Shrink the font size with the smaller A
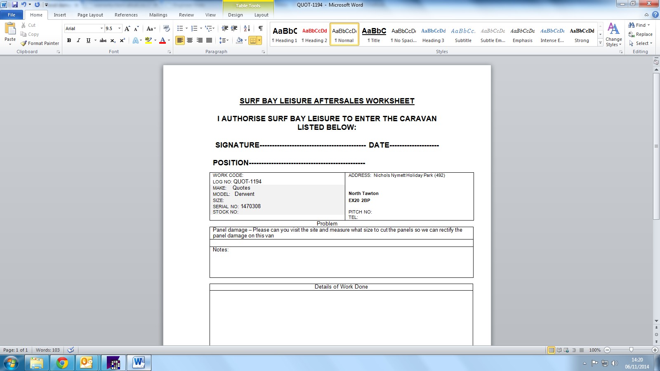 136,28
